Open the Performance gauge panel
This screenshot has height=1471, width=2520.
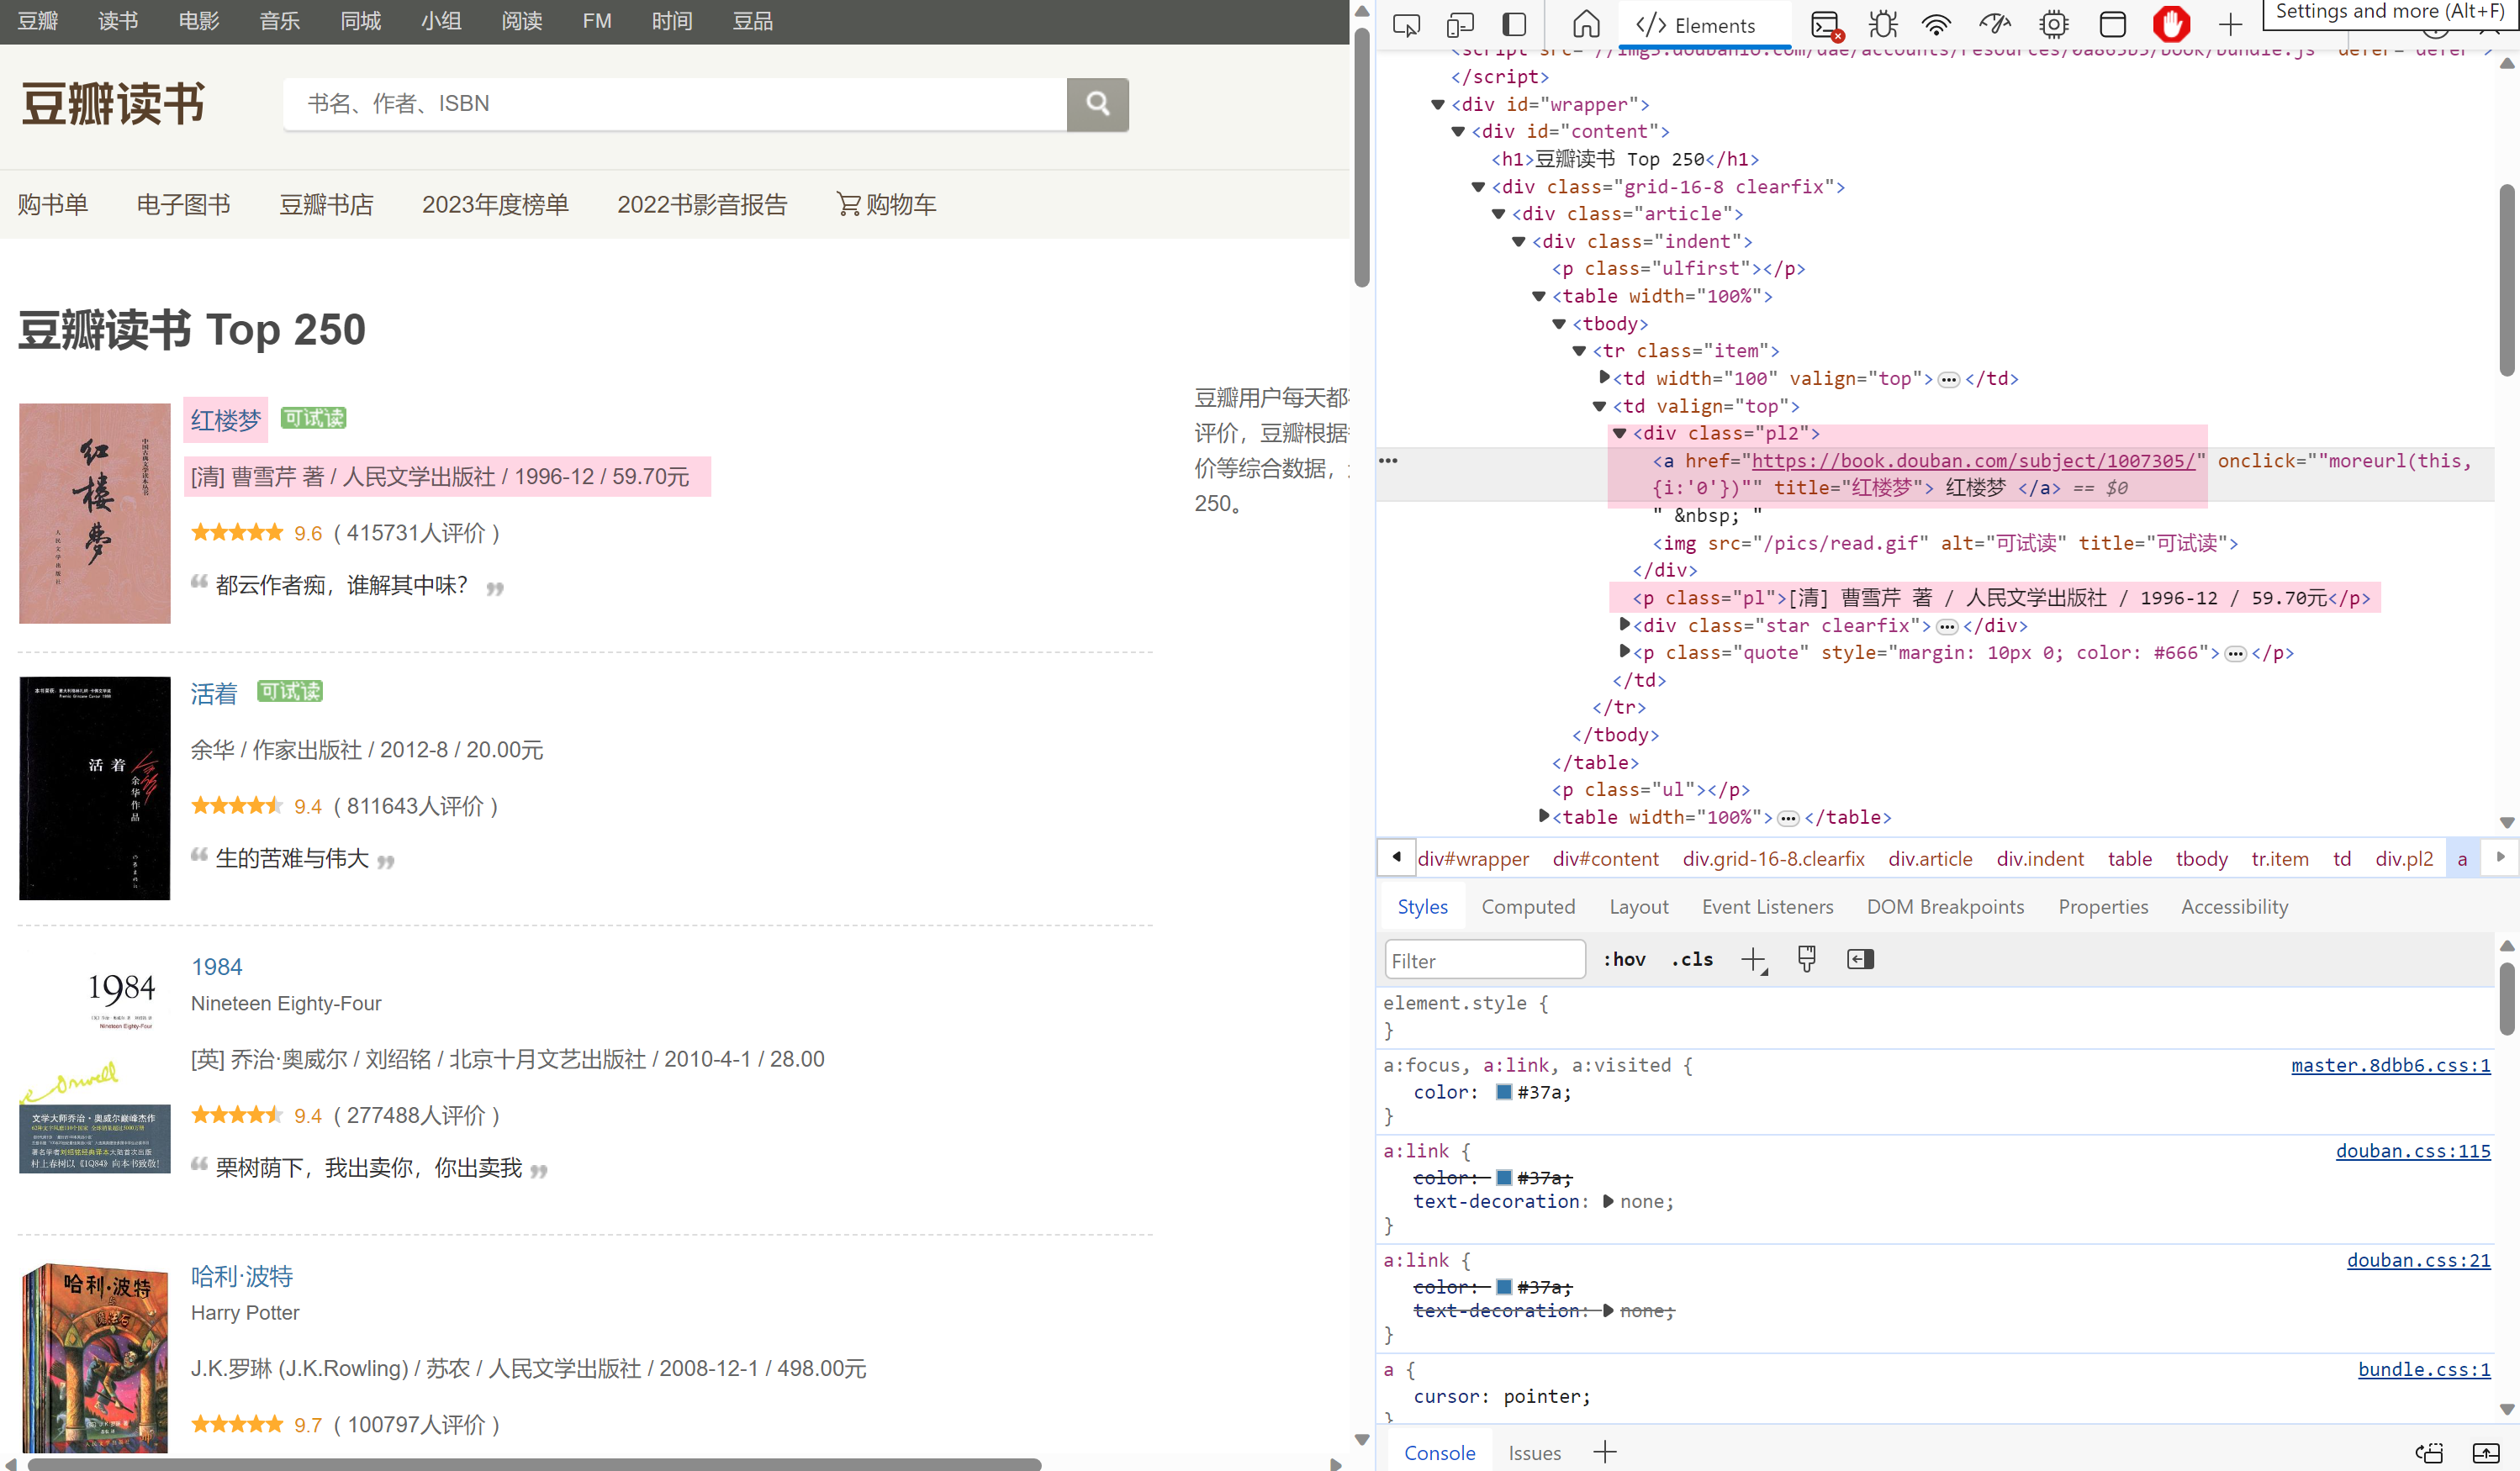pos(1994,24)
